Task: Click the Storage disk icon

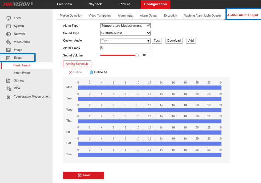Action: [x=9, y=80]
